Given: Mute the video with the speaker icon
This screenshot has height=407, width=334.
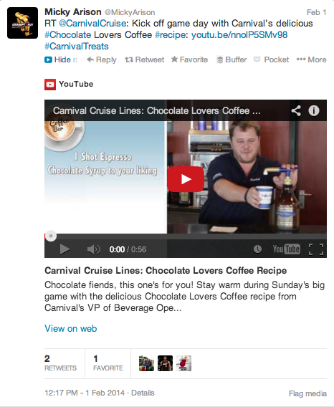Looking at the screenshot, I should pos(93,249).
